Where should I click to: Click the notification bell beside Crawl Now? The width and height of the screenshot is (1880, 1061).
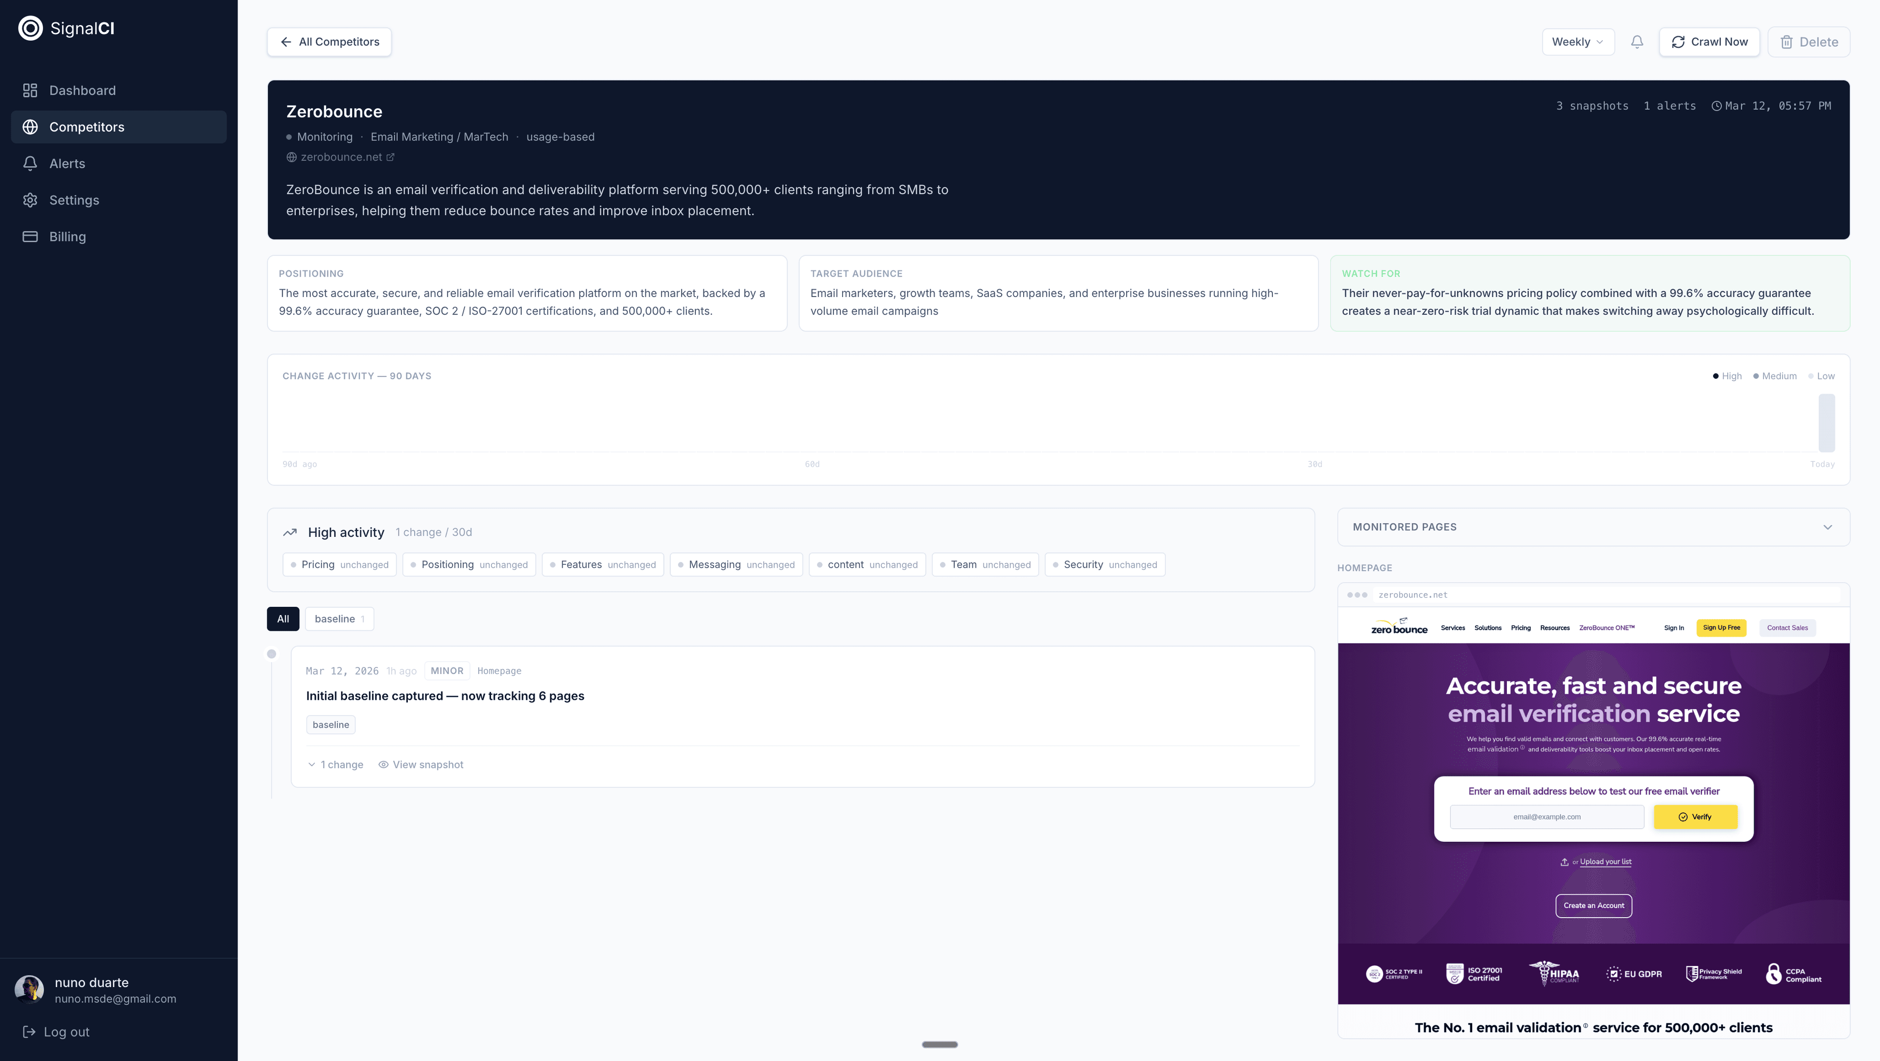(x=1637, y=42)
